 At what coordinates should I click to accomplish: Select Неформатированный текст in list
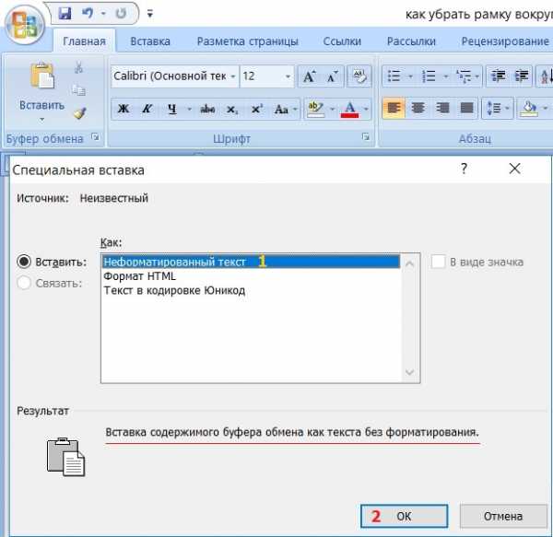tap(251, 262)
